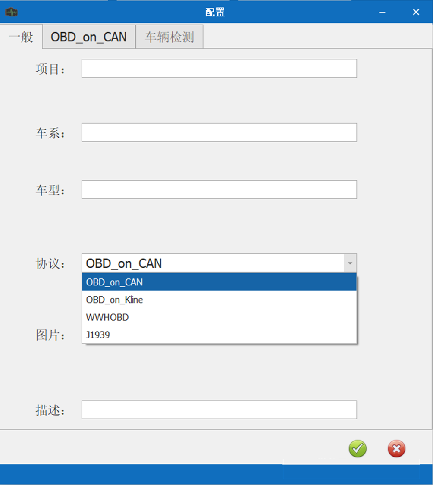Screen dimensions: 433x485
Task: Focus the 描述 description field
Action: (x=219, y=410)
